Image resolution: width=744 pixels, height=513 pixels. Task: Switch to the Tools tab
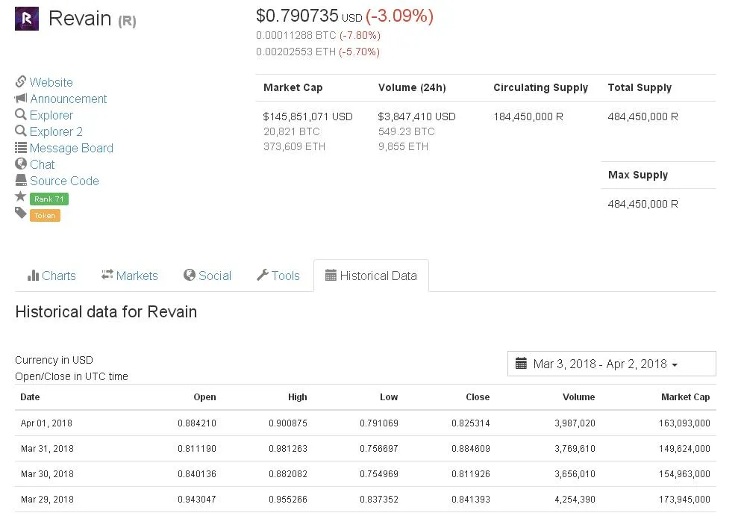pyautogui.click(x=278, y=276)
